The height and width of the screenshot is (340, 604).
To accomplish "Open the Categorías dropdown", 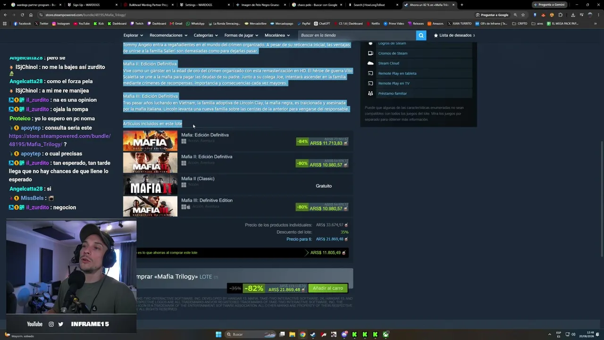I will 206,35.
